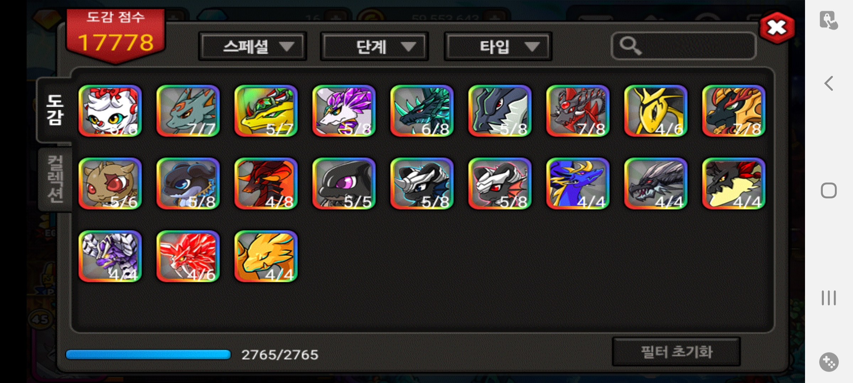
Task: Click the 필터 초기화 reset button
Action: coord(676,352)
